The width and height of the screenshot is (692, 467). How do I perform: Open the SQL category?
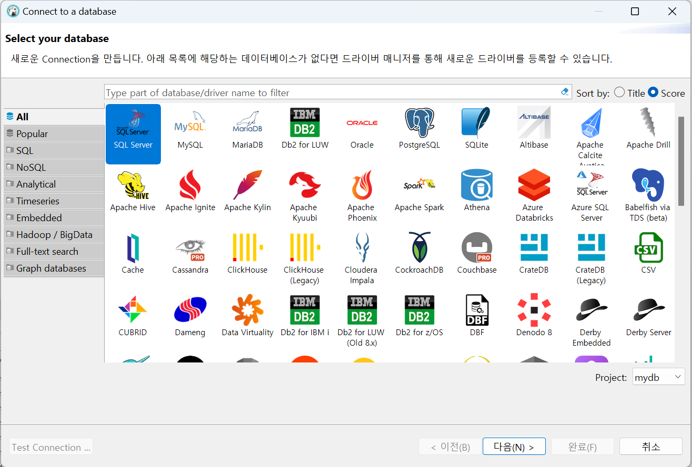click(x=54, y=150)
